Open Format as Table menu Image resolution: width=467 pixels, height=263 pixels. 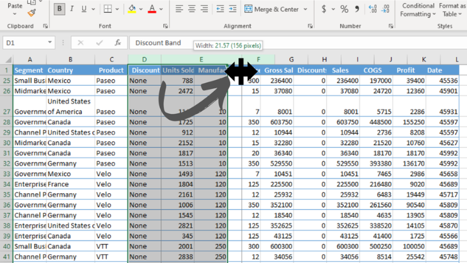pyautogui.click(x=452, y=10)
